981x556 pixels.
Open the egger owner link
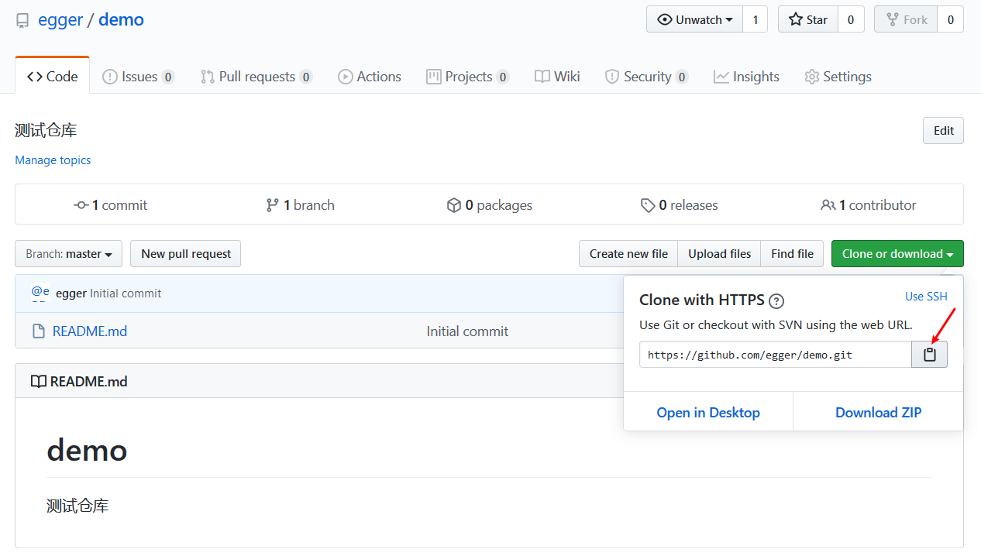[x=60, y=20]
